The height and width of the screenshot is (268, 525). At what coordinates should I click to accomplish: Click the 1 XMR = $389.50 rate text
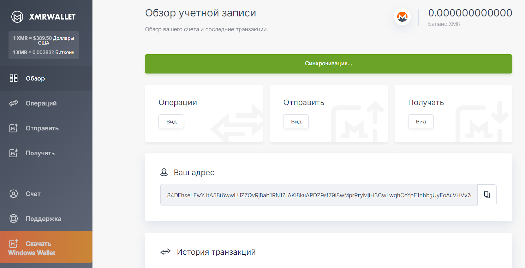44,40
